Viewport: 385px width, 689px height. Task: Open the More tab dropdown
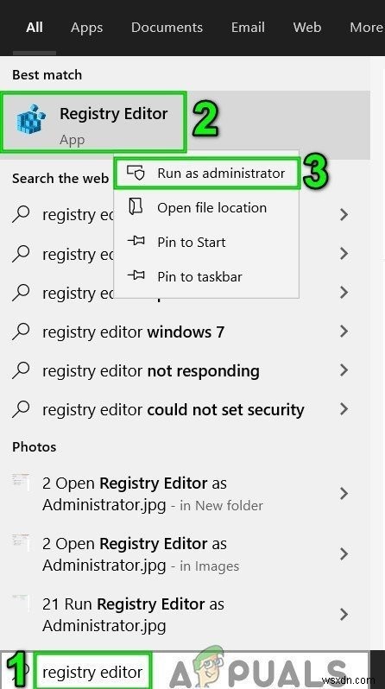[x=366, y=28]
